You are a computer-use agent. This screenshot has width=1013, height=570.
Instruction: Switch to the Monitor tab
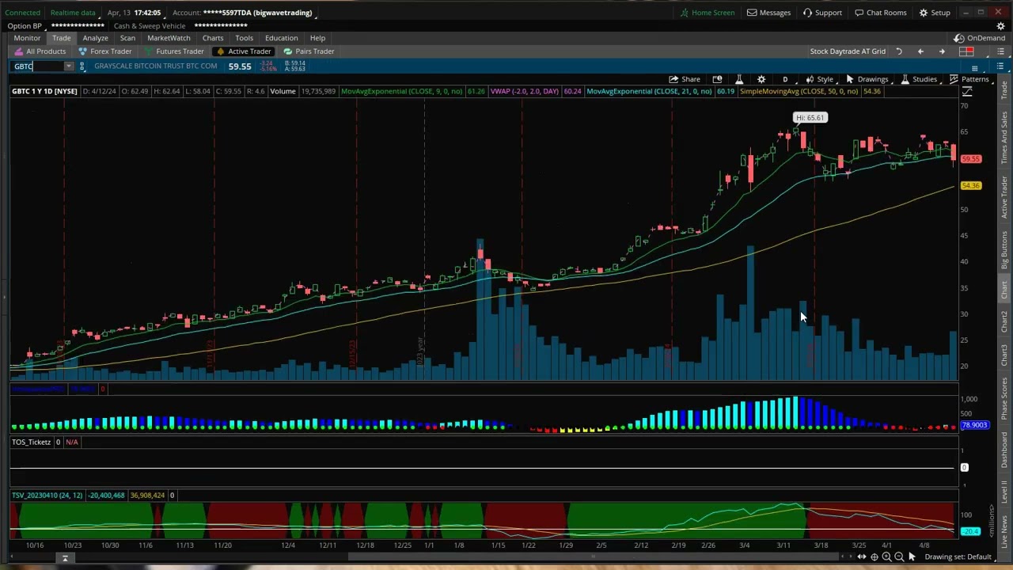[27, 38]
